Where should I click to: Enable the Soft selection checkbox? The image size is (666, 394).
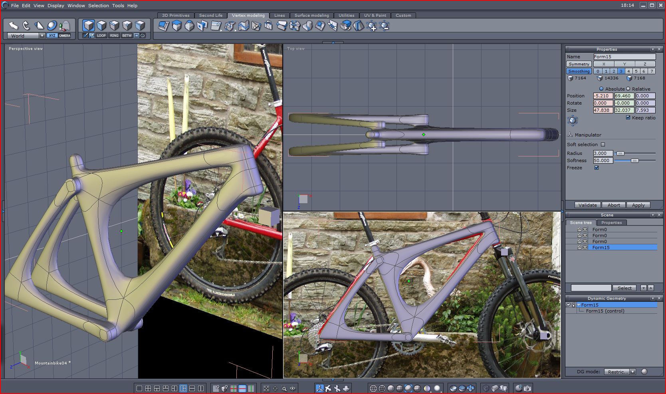point(603,145)
